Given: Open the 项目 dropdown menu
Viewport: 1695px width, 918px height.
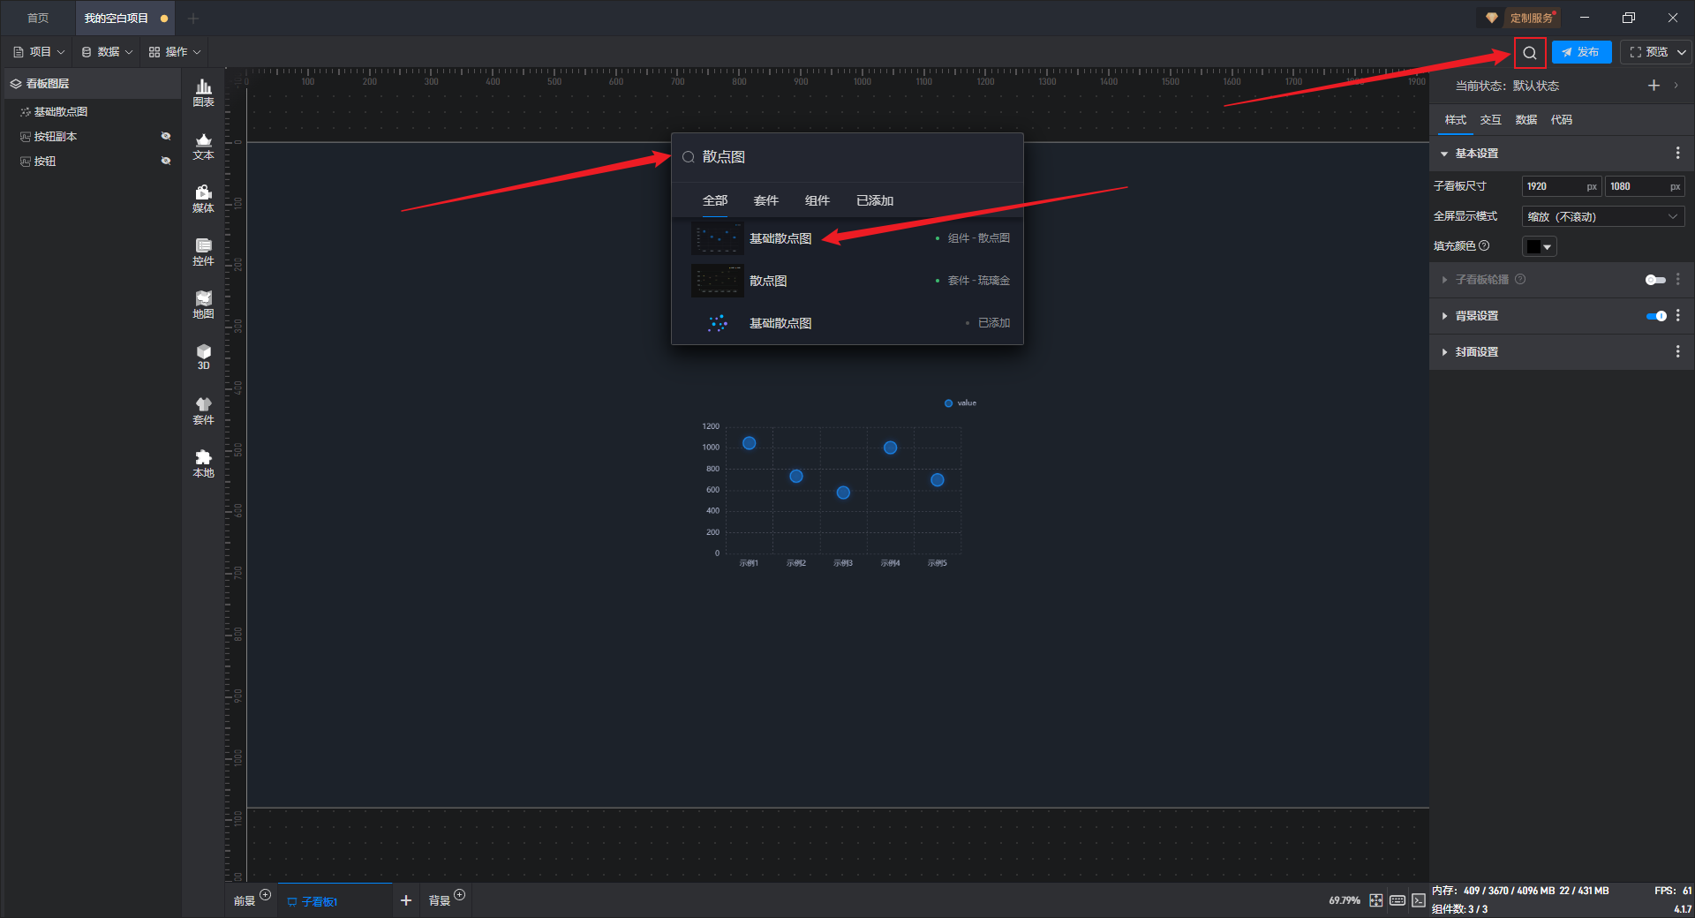Looking at the screenshot, I should tap(39, 52).
